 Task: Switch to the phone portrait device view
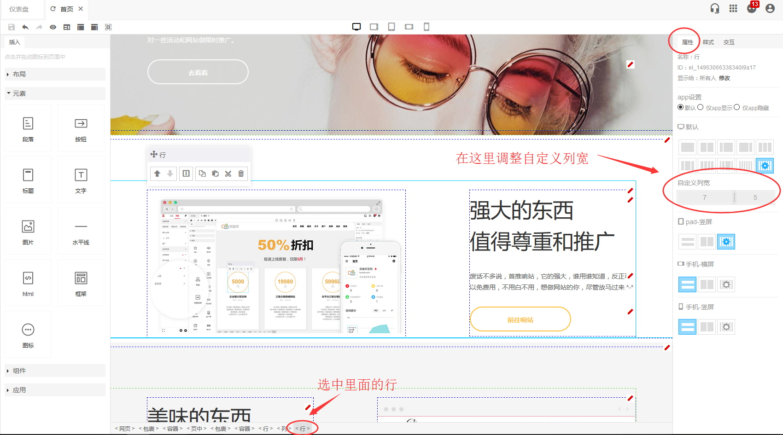coord(427,27)
